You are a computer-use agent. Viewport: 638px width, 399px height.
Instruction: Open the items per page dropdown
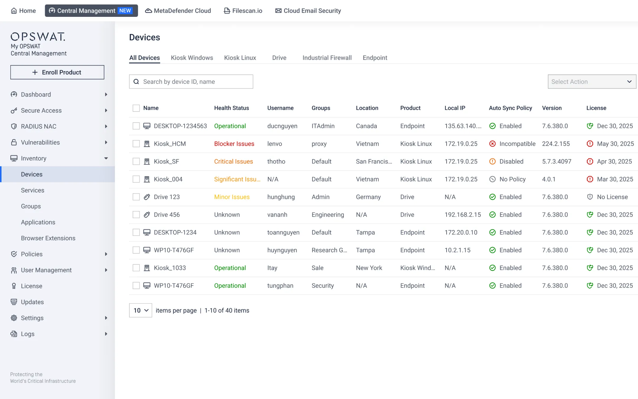[141, 310]
